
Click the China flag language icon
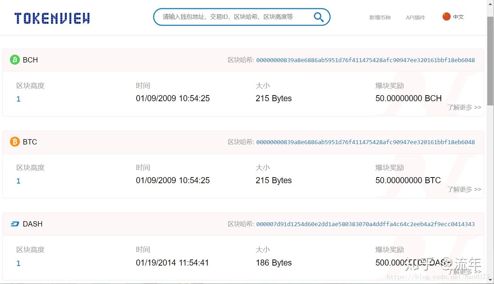point(446,16)
